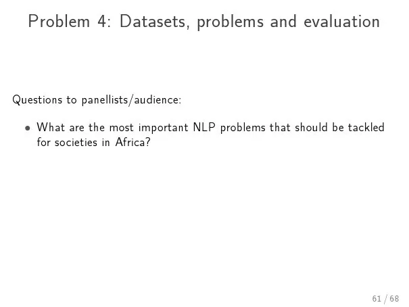Image resolution: width=409 pixels, height=307 pixels.
Task: Click the current page number '61'
Action: 377,298
